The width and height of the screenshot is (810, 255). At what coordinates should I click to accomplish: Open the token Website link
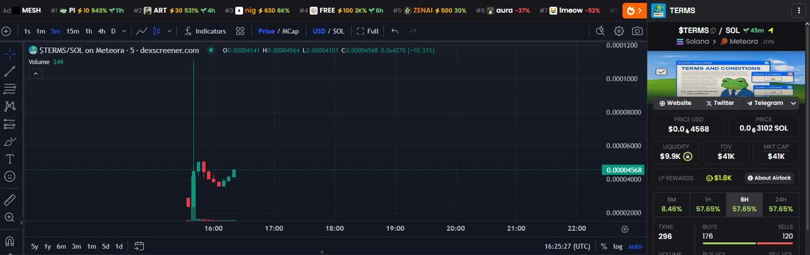click(x=676, y=103)
